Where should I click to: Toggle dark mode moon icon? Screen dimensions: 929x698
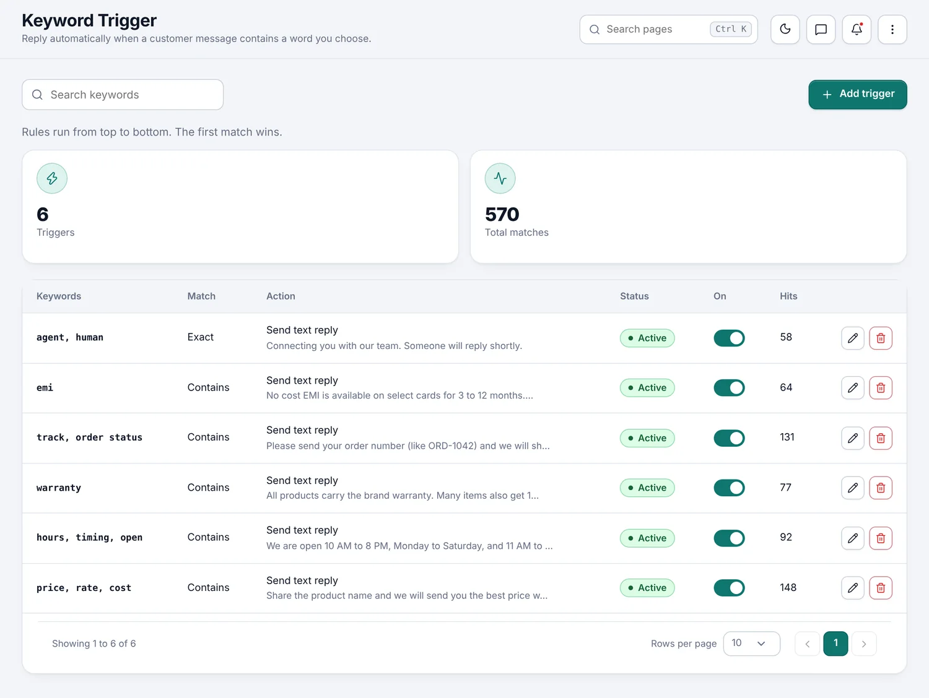785,29
